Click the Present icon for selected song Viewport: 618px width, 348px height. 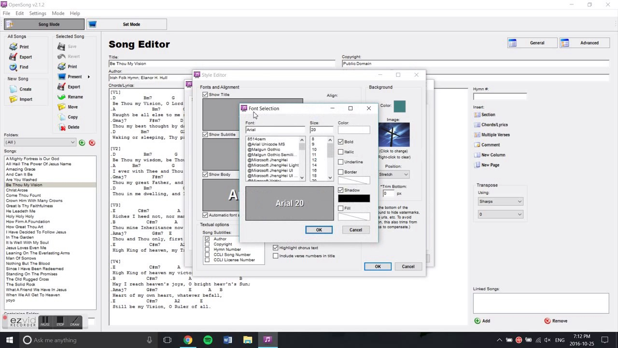tap(61, 77)
